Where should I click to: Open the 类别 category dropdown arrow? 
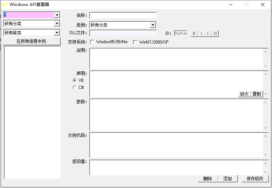point(153,25)
